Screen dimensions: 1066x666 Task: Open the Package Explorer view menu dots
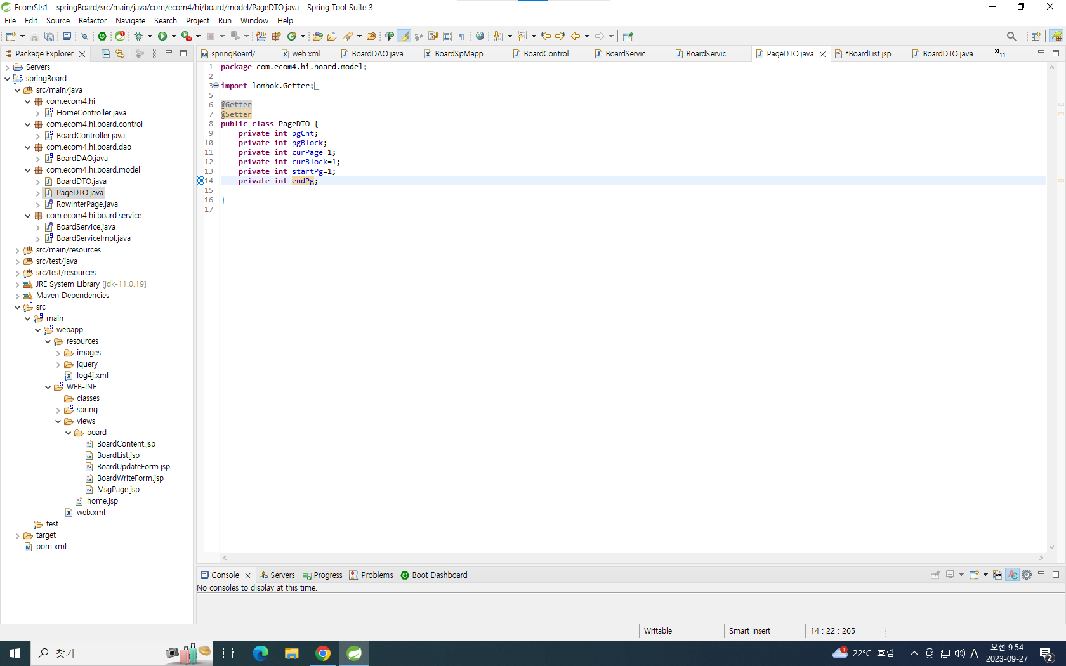154,54
